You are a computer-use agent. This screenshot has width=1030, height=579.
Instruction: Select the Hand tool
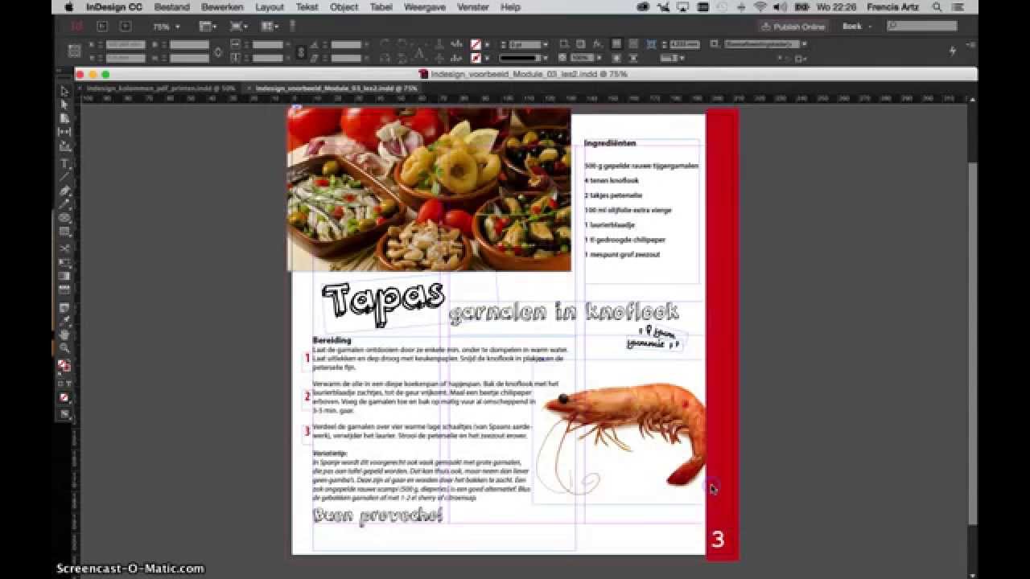point(64,335)
